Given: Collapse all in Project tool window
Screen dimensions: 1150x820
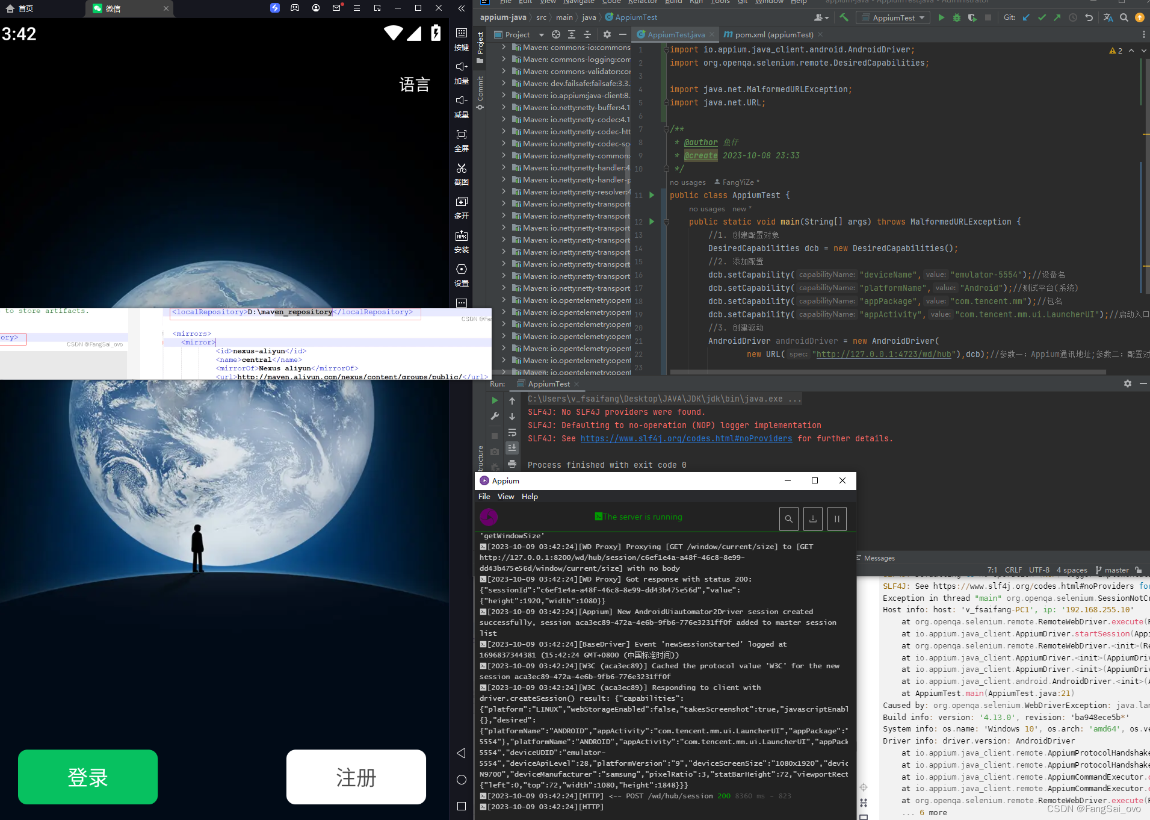Looking at the screenshot, I should click(x=587, y=34).
